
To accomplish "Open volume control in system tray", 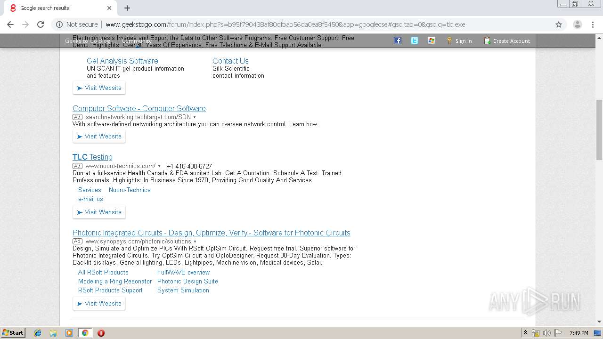I will (x=547, y=333).
